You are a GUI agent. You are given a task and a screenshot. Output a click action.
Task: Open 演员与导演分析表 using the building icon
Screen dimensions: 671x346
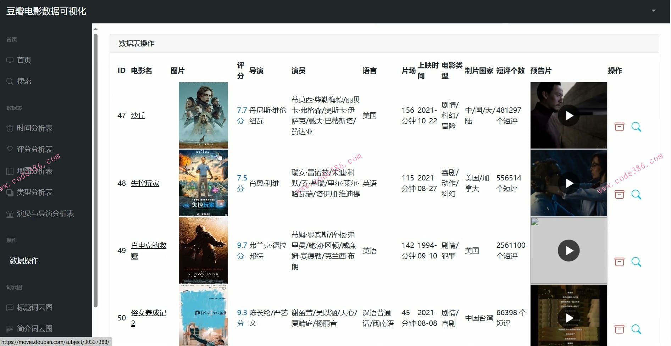point(10,213)
